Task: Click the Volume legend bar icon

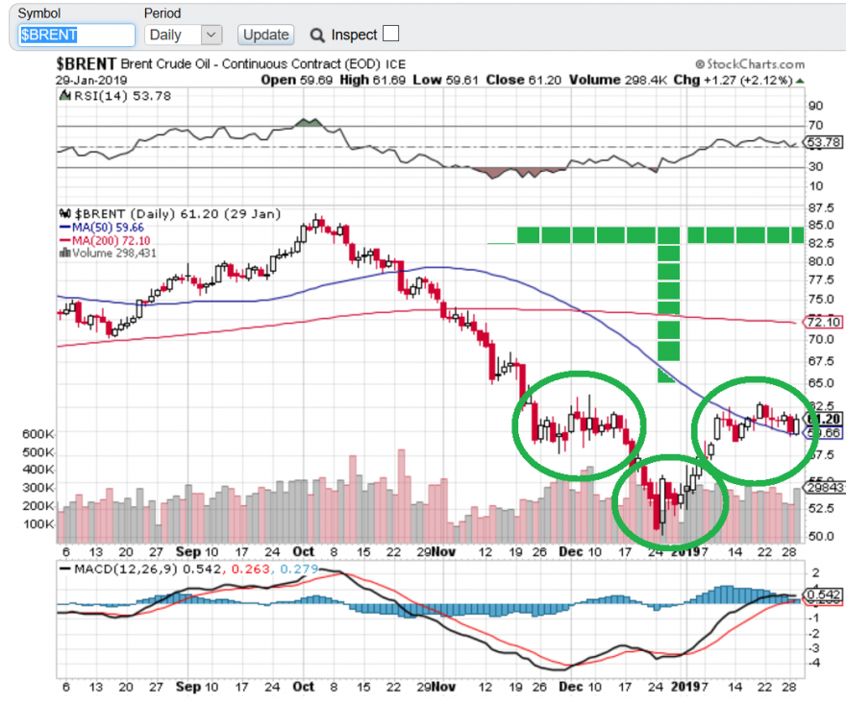Action: [64, 253]
